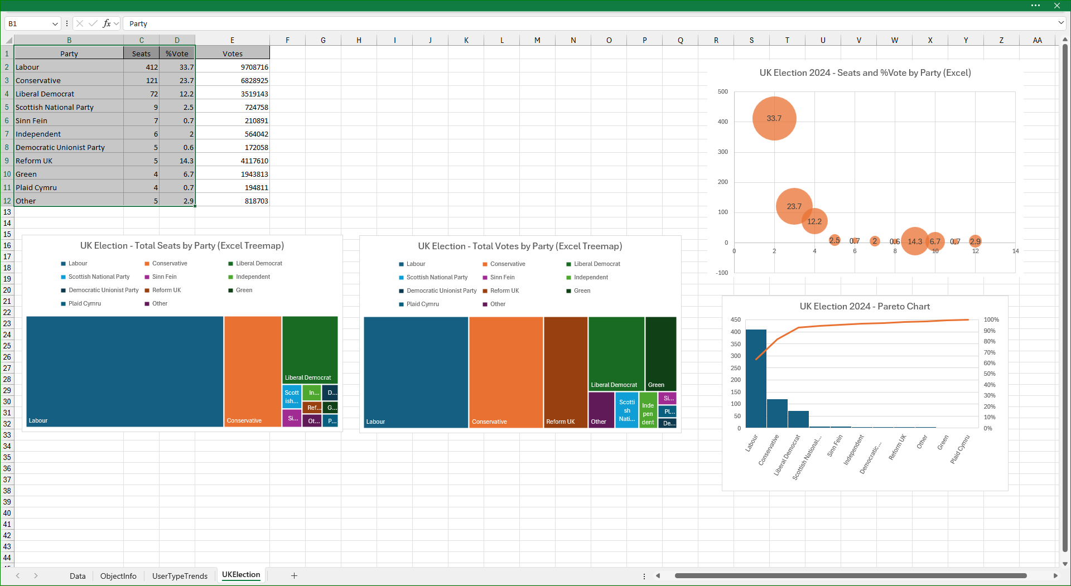Click the Scottish National Party table cell
Screen dimensions: 1071x586
(x=69, y=107)
